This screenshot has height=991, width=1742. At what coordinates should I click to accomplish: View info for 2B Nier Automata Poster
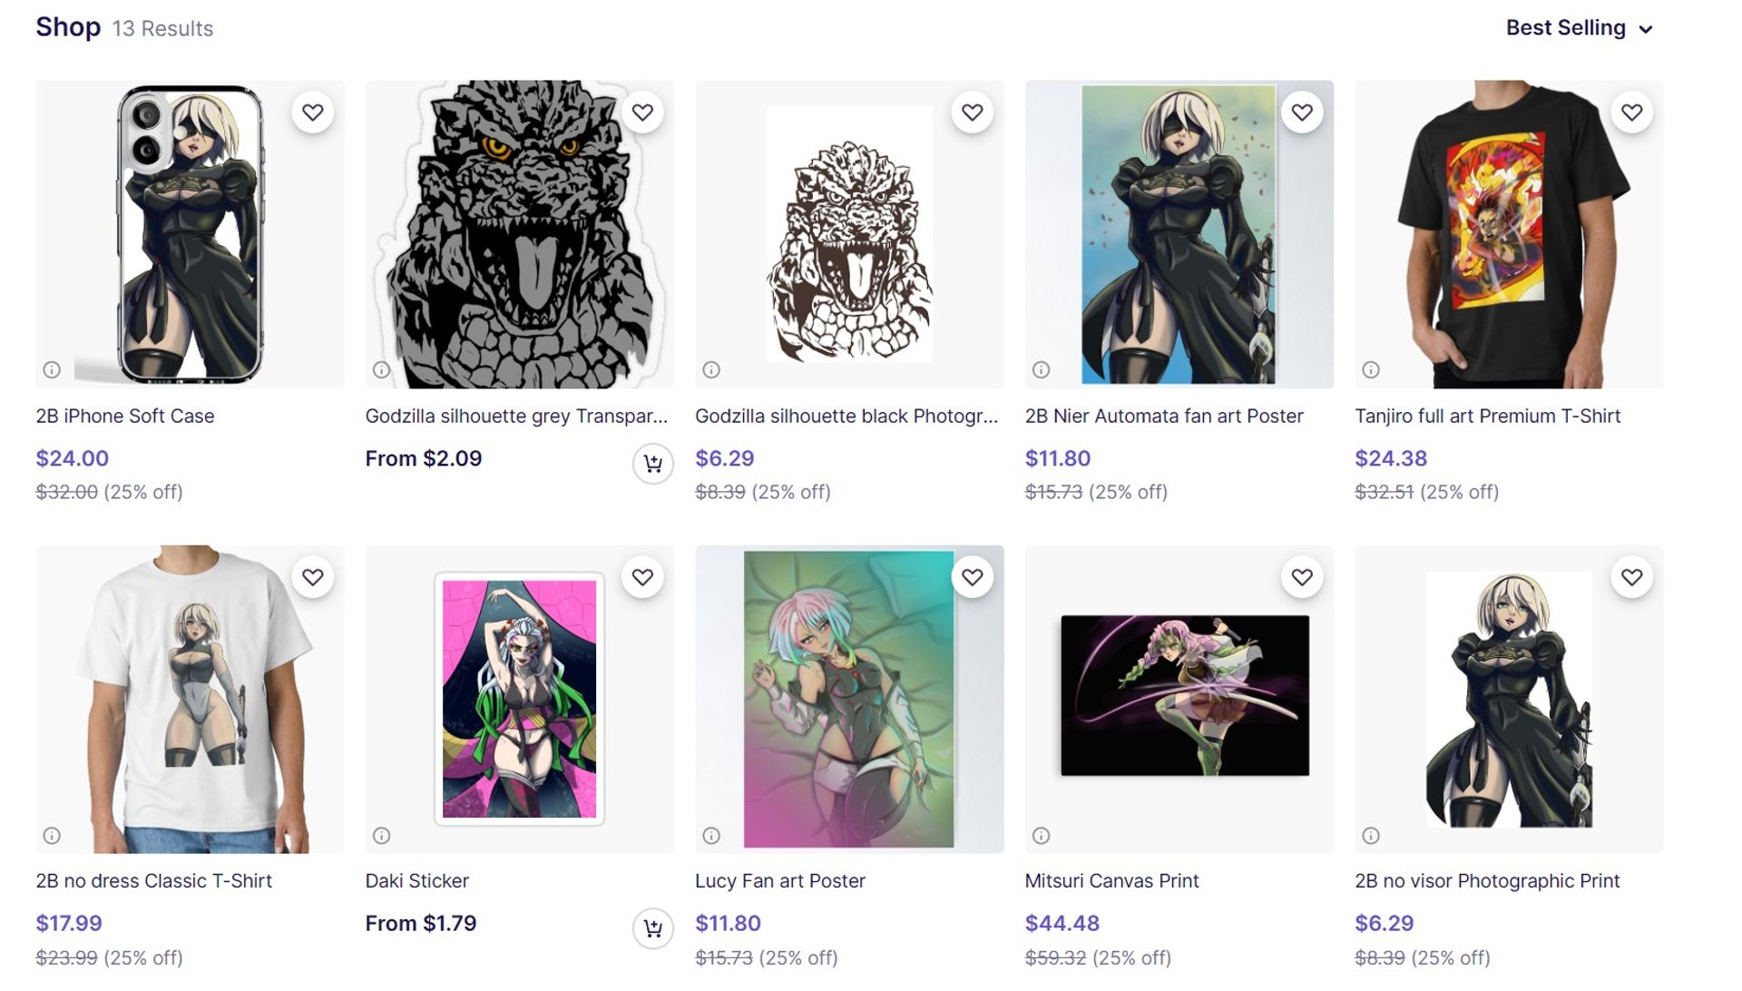[1041, 369]
